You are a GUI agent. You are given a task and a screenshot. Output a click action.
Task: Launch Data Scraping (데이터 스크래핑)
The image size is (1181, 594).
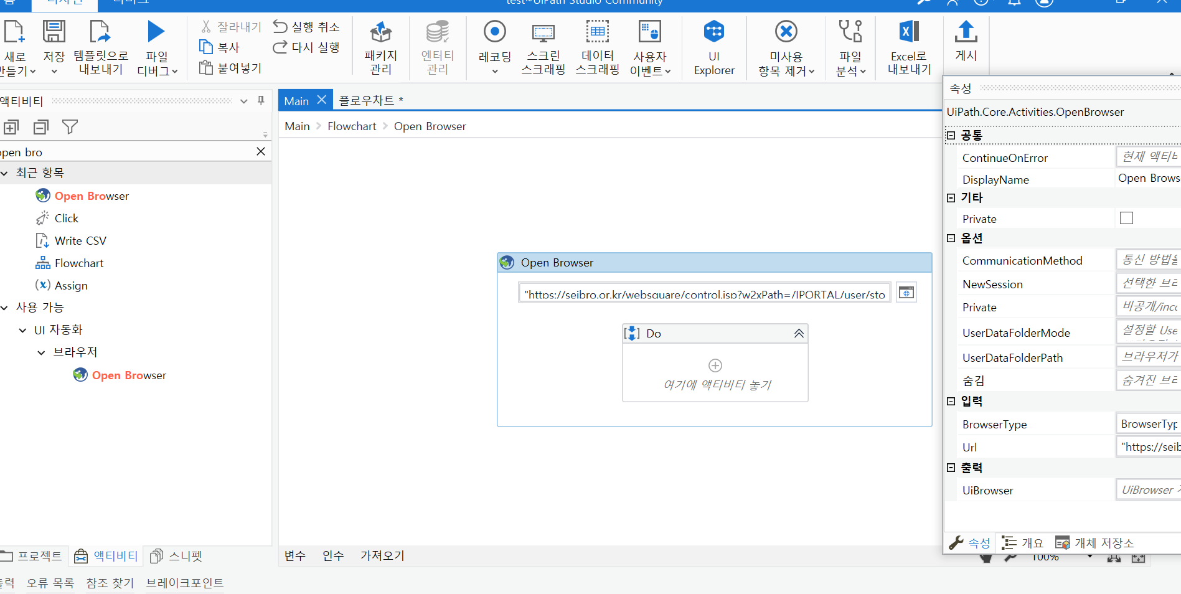click(x=597, y=47)
